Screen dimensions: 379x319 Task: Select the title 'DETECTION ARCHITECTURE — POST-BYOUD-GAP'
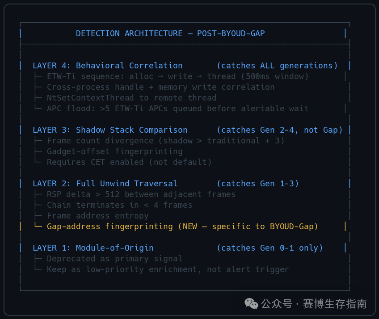170,34
